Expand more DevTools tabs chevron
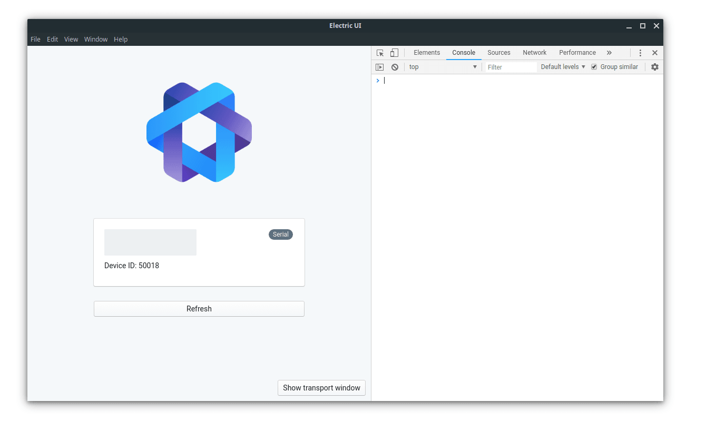 tap(609, 53)
